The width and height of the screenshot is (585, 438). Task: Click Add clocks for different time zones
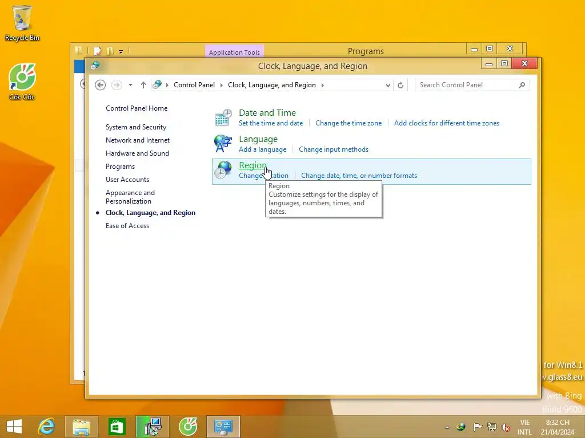tap(447, 123)
